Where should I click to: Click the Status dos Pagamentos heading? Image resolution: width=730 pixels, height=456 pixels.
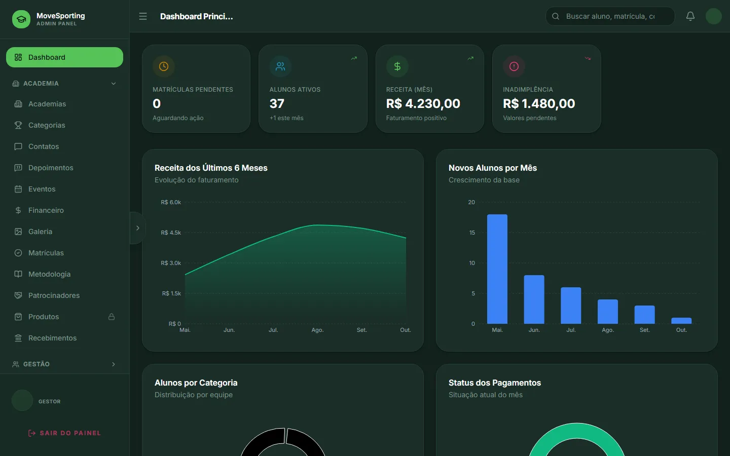(x=495, y=383)
